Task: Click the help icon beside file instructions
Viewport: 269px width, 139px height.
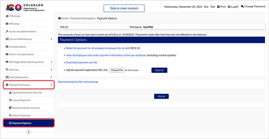Action: pyautogui.click(x=96, y=82)
